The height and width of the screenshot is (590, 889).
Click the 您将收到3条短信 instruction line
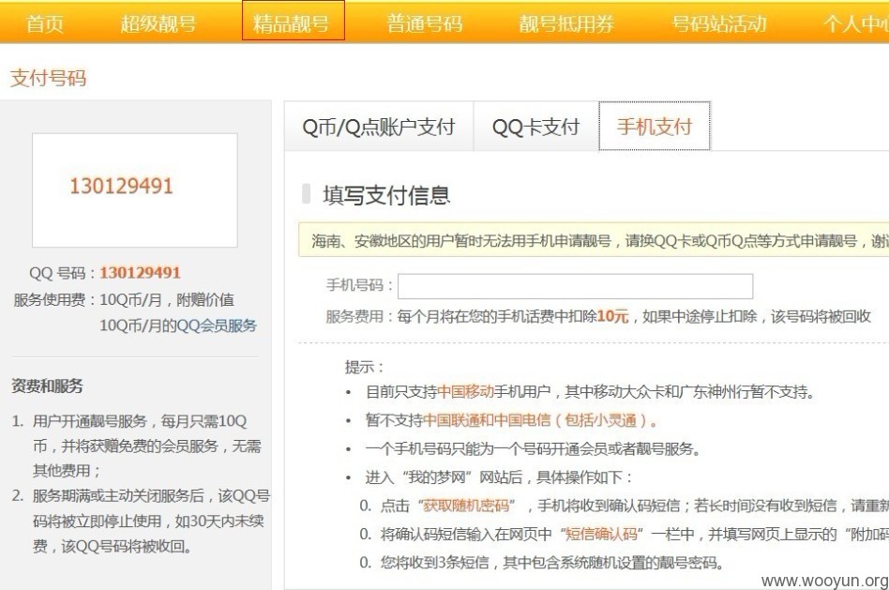click(x=551, y=562)
